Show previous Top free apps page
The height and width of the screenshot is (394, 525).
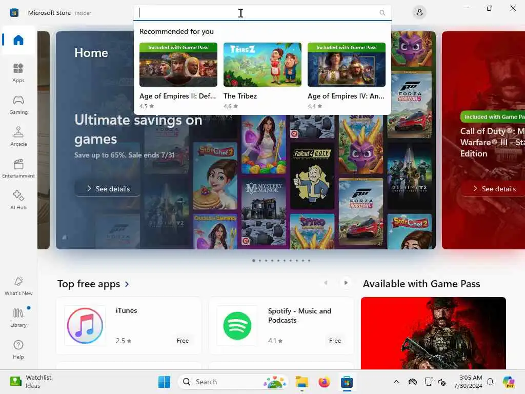[x=326, y=283]
